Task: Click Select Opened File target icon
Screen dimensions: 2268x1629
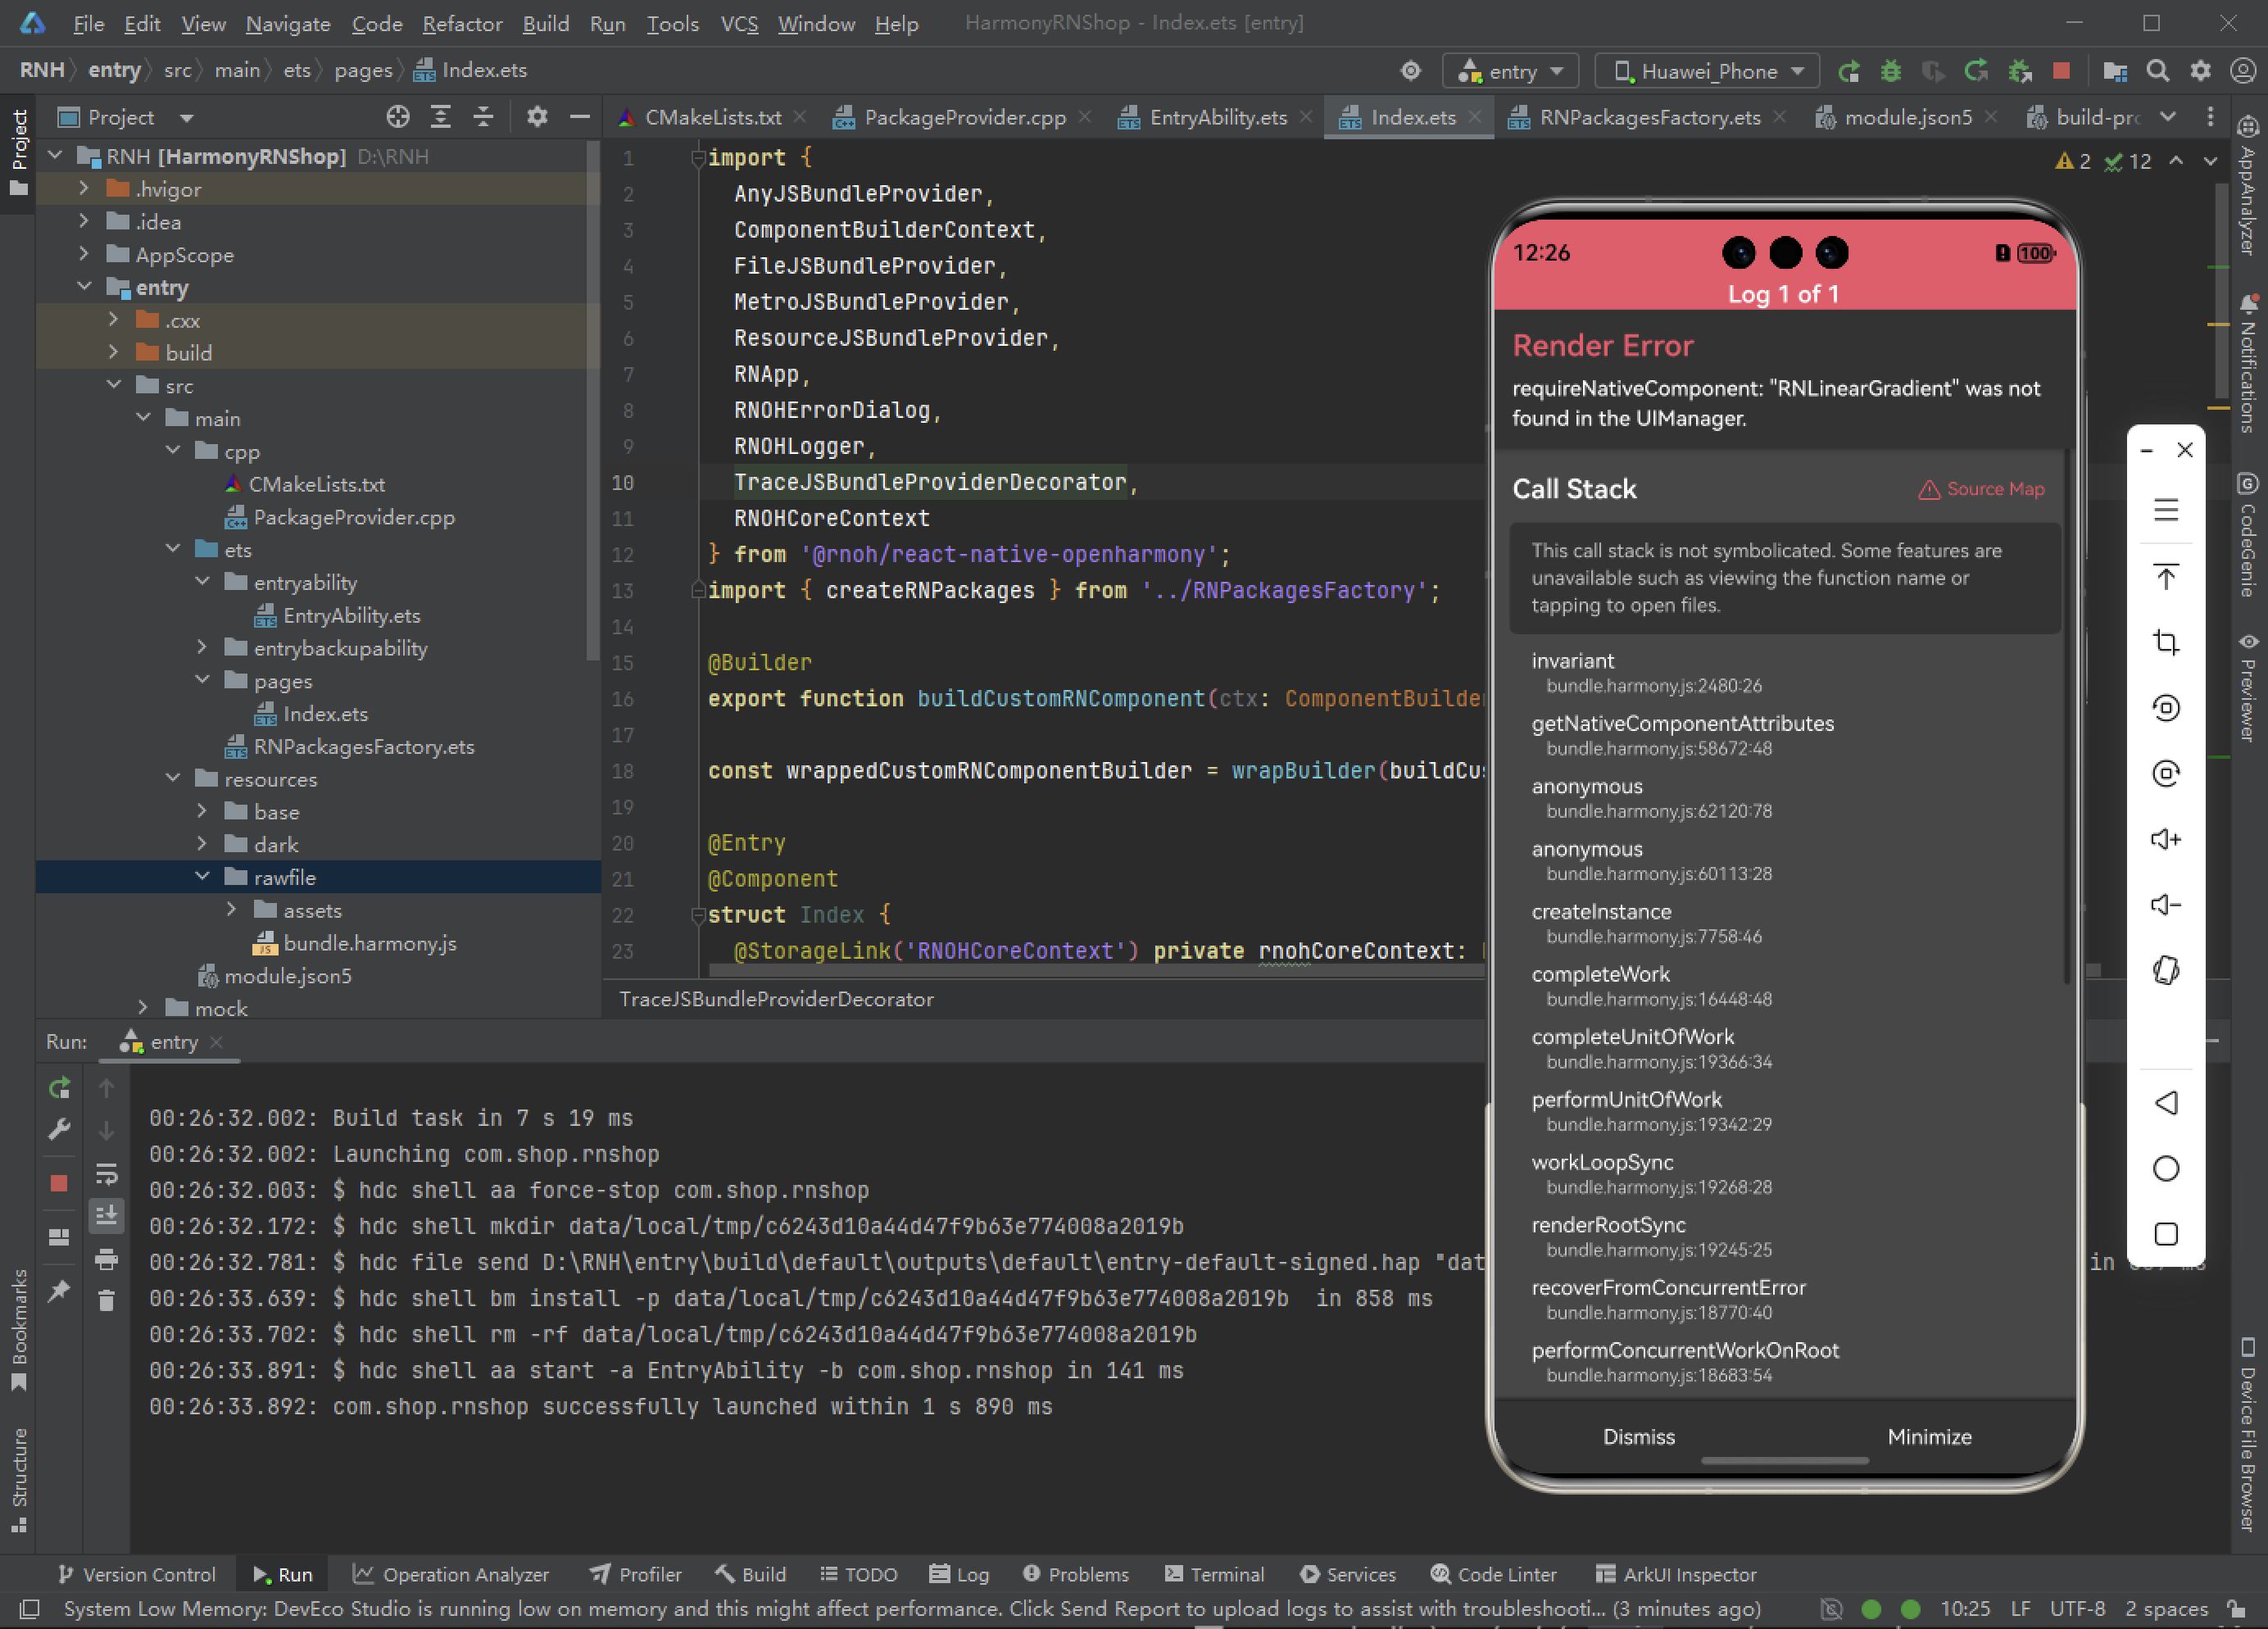Action: coord(398,117)
